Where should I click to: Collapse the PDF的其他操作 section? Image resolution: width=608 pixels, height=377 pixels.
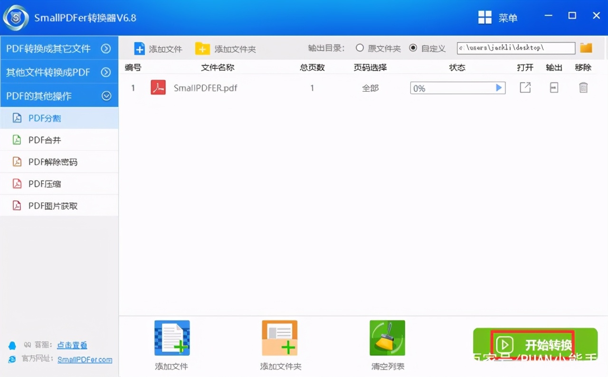59,96
